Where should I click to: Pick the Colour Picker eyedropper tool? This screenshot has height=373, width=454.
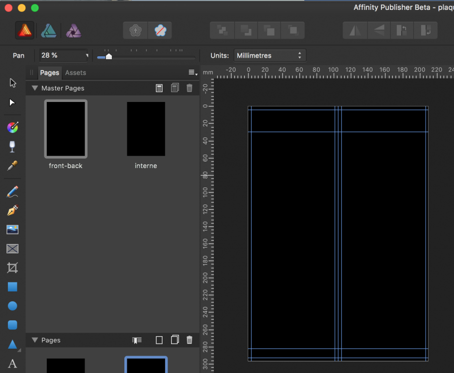[12, 166]
